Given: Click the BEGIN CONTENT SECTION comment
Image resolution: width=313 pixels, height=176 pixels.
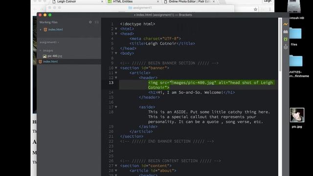Looking at the screenshot, I should (x=171, y=161).
